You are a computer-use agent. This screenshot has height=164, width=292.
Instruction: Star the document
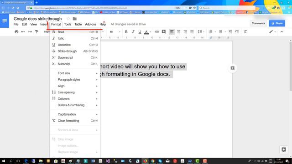[x=68, y=19]
